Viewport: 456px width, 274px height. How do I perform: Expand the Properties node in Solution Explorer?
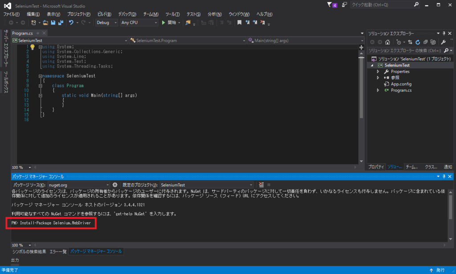378,72
